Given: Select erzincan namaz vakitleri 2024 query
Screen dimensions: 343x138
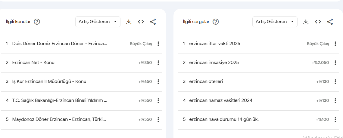Looking at the screenshot, I should click(x=258, y=101).
